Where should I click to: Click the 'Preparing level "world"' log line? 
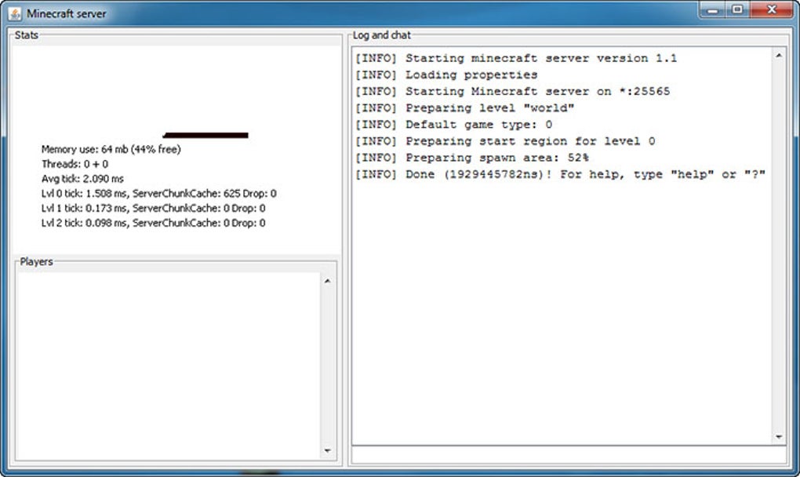465,108
